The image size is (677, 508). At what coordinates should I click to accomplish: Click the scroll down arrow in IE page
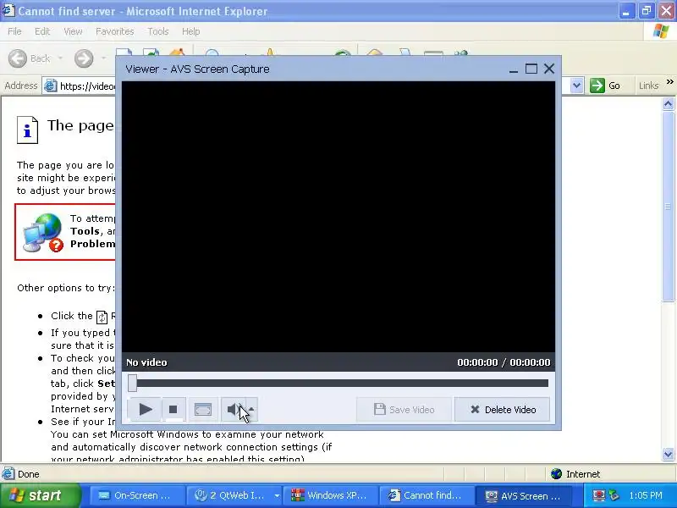pyautogui.click(x=668, y=454)
